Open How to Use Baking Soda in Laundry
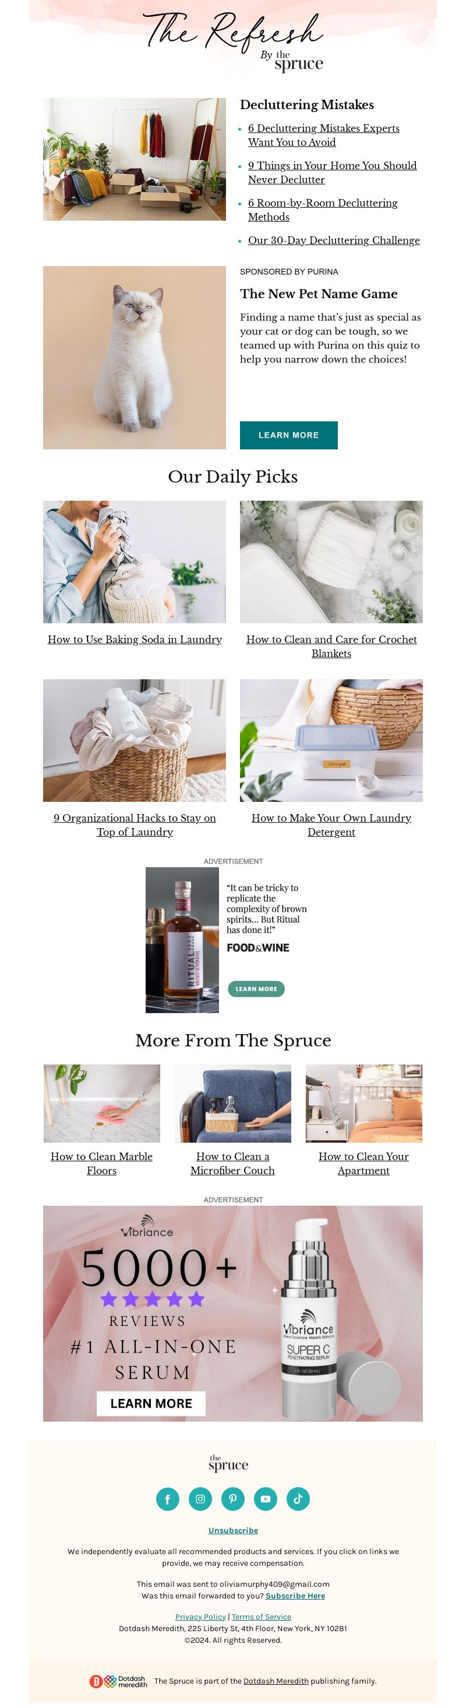 coord(135,639)
